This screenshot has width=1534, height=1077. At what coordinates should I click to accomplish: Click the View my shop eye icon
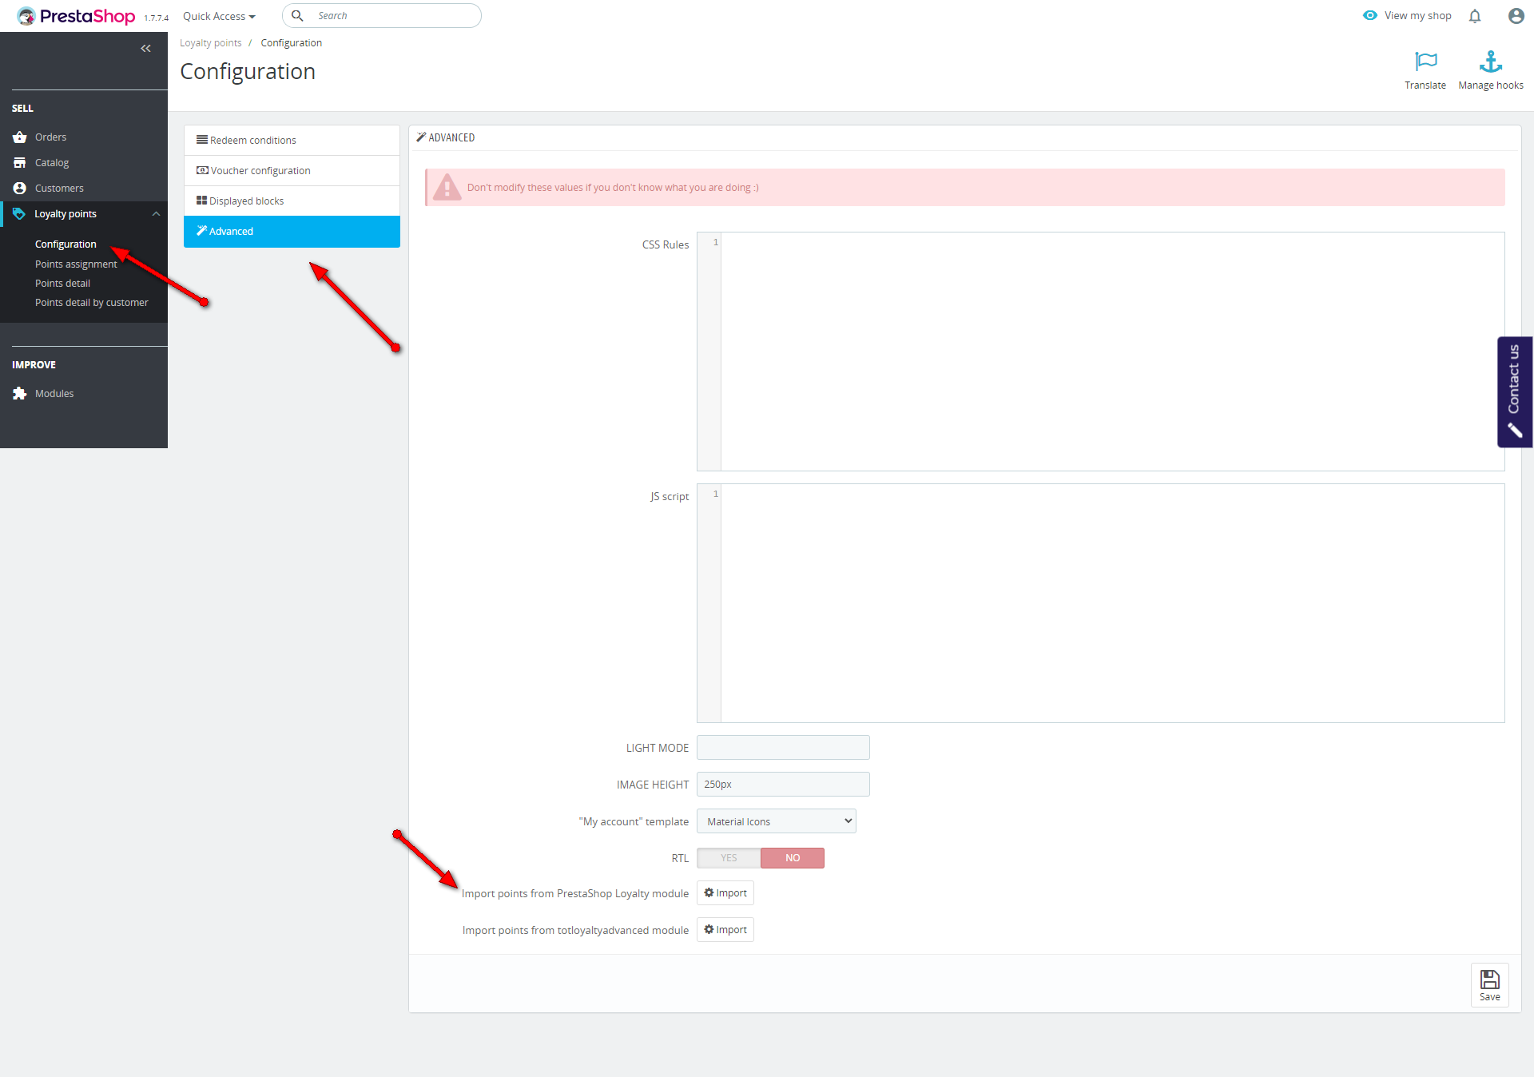click(x=1370, y=16)
